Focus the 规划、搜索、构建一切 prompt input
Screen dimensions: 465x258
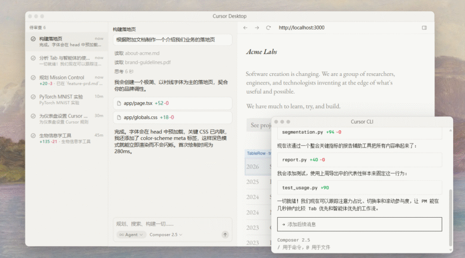(172, 224)
